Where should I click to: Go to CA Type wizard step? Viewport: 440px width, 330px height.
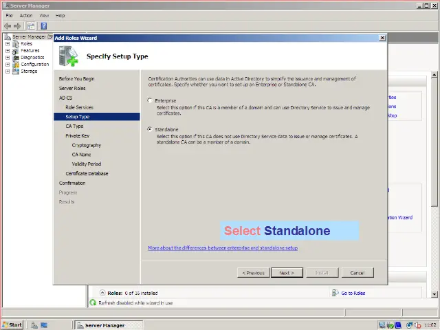(x=74, y=126)
